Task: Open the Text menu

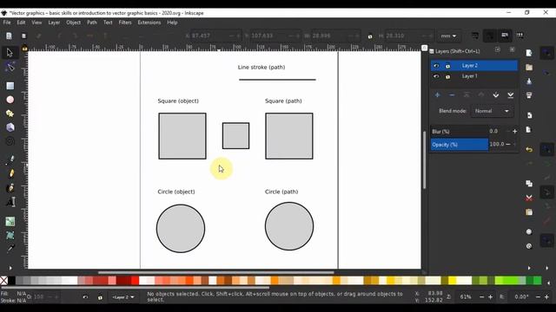Action: [x=108, y=23]
